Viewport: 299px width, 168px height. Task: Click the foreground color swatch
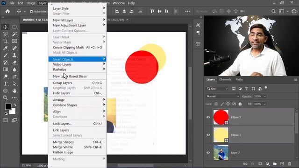(x=7, y=106)
